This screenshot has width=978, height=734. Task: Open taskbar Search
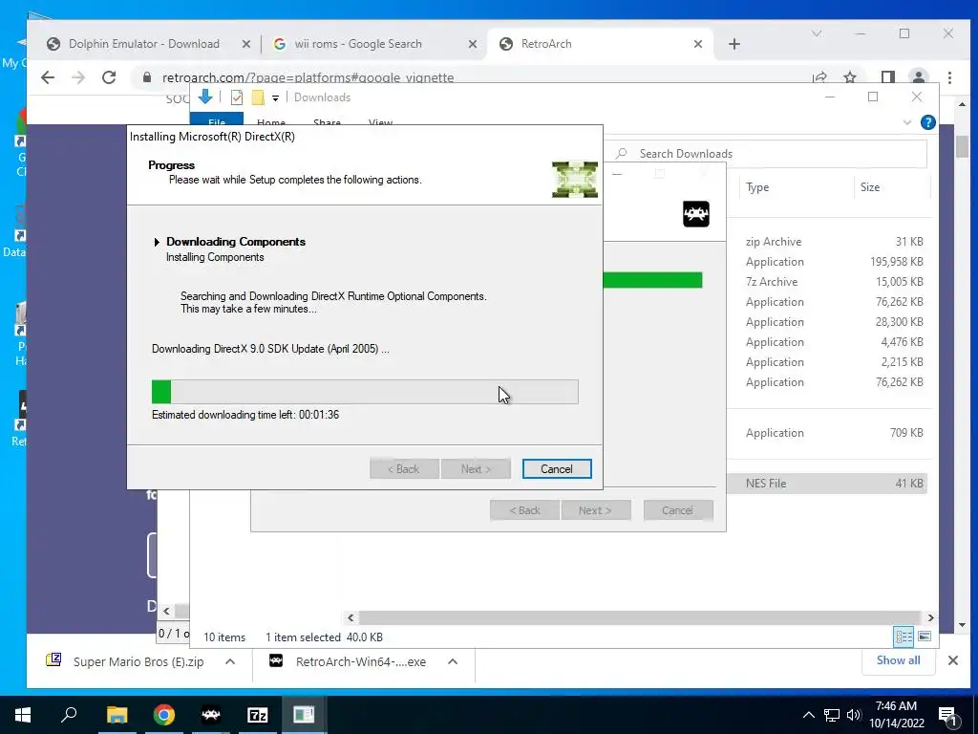[x=69, y=715]
